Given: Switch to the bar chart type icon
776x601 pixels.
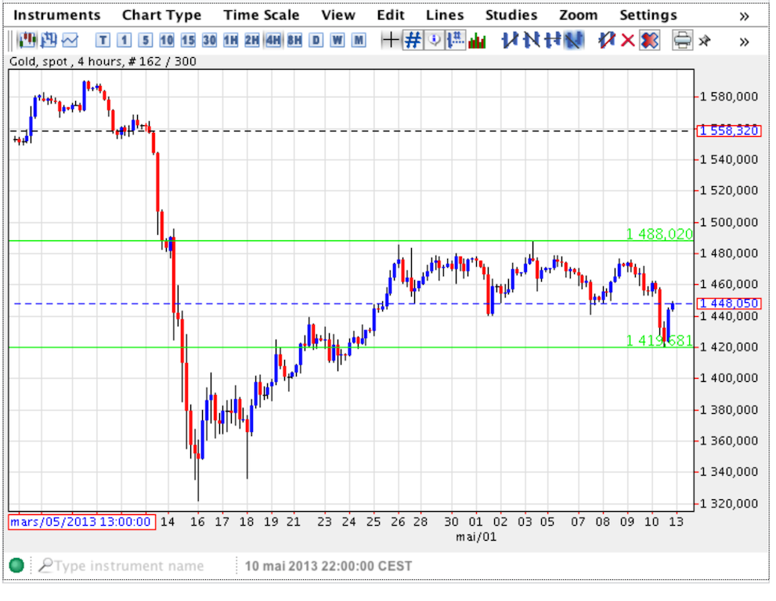Looking at the screenshot, I should pyautogui.click(x=49, y=41).
